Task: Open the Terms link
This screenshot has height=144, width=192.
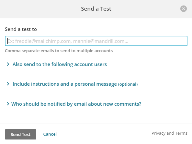Action: [x=181, y=133]
